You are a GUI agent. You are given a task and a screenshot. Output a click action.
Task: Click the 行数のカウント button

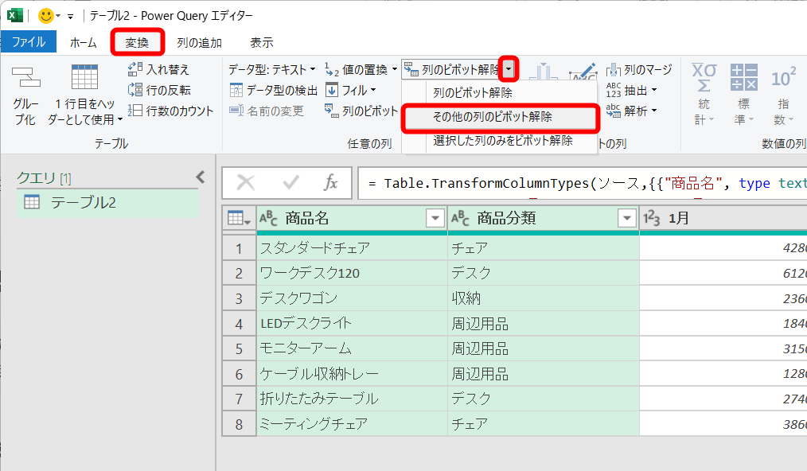[170, 111]
